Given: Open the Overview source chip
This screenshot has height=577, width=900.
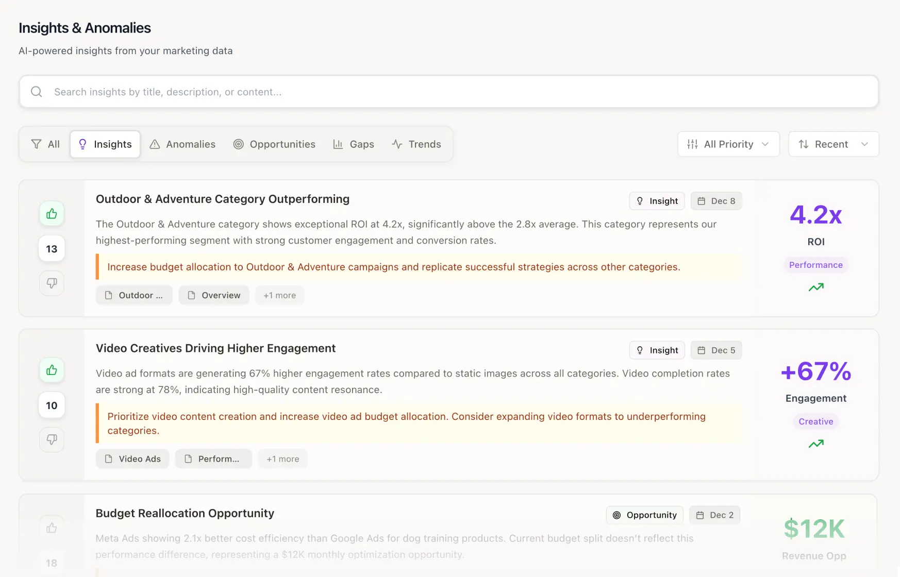Looking at the screenshot, I should [x=214, y=295].
